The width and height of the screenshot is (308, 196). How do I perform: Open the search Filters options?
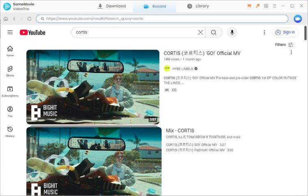coord(284,45)
